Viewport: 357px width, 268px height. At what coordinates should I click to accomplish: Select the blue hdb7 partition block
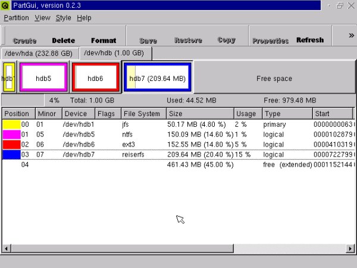click(158, 78)
